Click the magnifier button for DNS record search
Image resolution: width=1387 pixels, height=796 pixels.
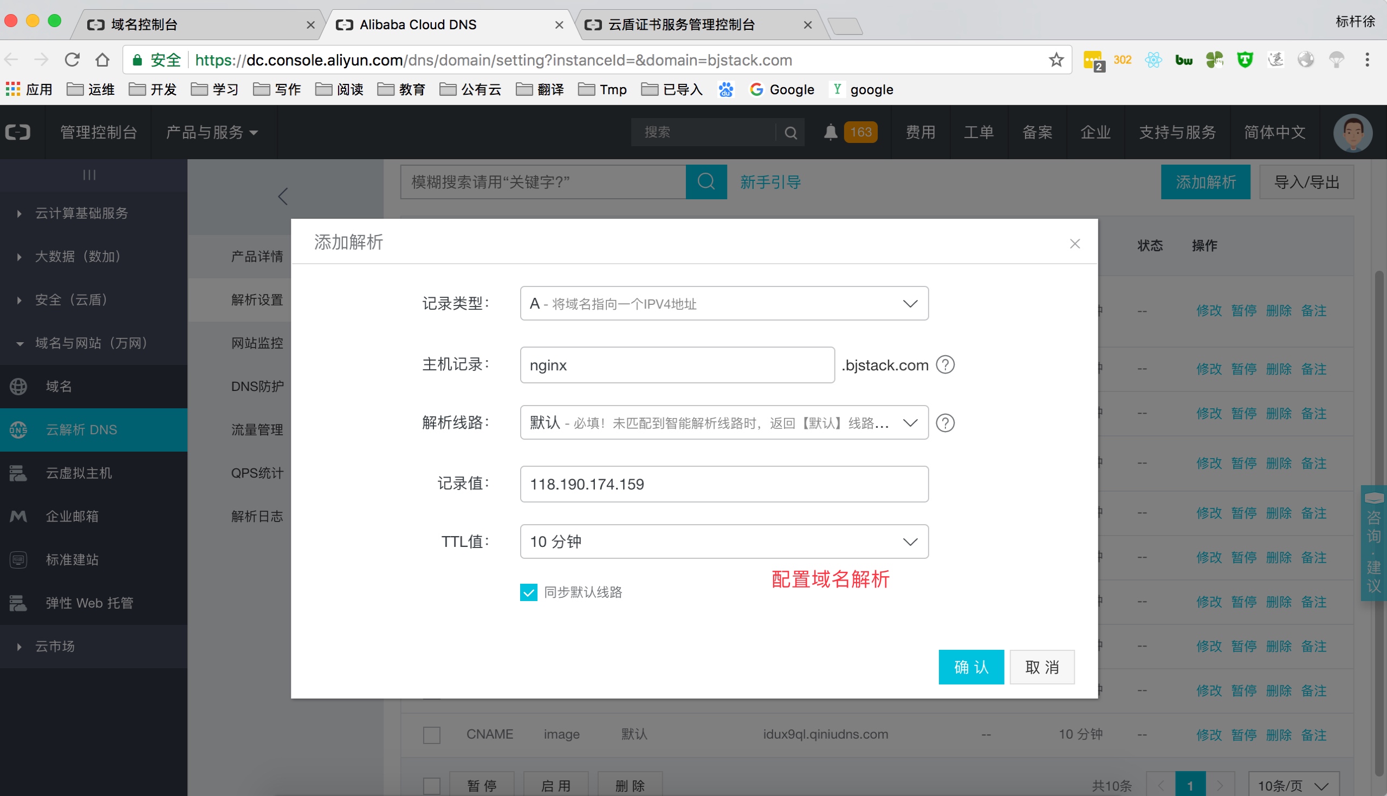tap(706, 181)
